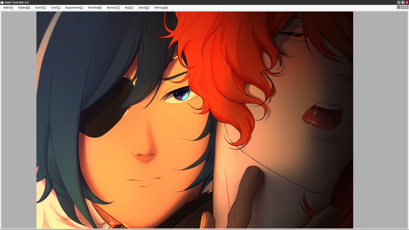Viewport: 409px width, 230px height.
Task: Click the Paint Tool SAI app icon in the title bar
Action: [x=2, y=2]
